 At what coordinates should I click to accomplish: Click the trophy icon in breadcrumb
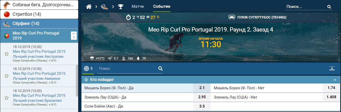point(121,7)
